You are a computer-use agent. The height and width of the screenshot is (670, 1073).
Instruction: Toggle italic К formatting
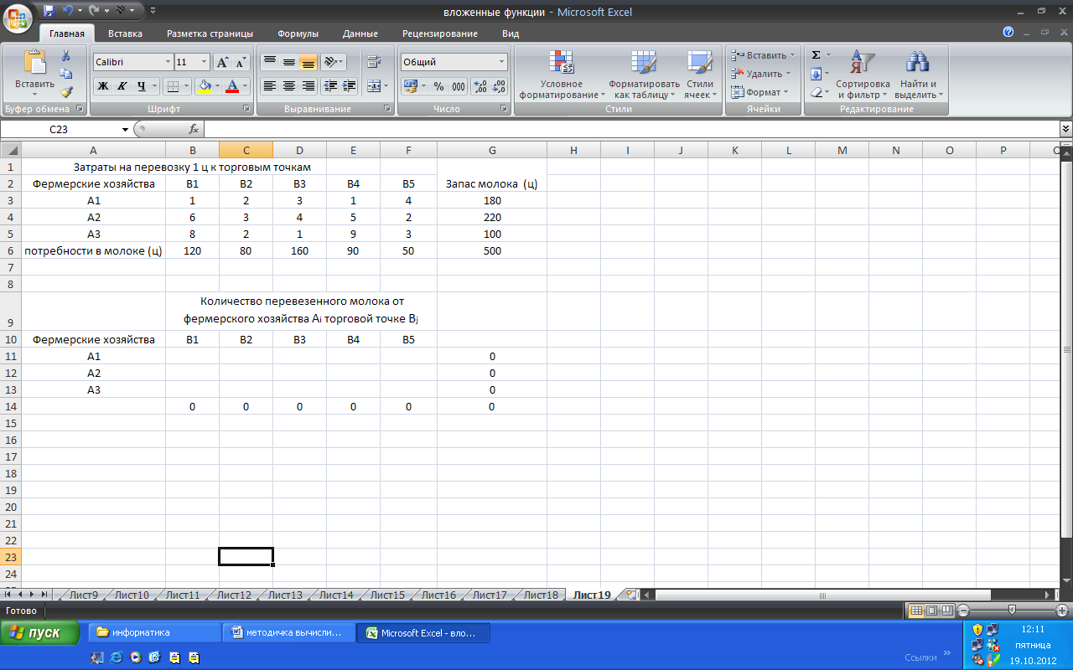(x=122, y=85)
